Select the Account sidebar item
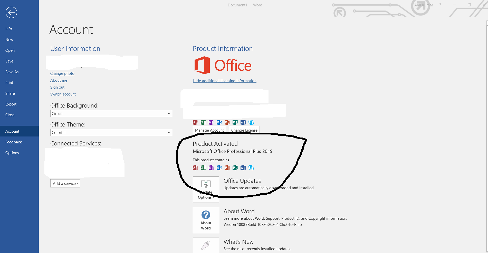Image resolution: width=488 pixels, height=253 pixels. (19, 131)
